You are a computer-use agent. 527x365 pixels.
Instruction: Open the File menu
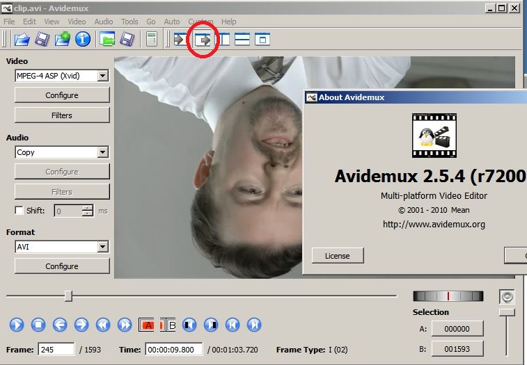pyautogui.click(x=9, y=22)
